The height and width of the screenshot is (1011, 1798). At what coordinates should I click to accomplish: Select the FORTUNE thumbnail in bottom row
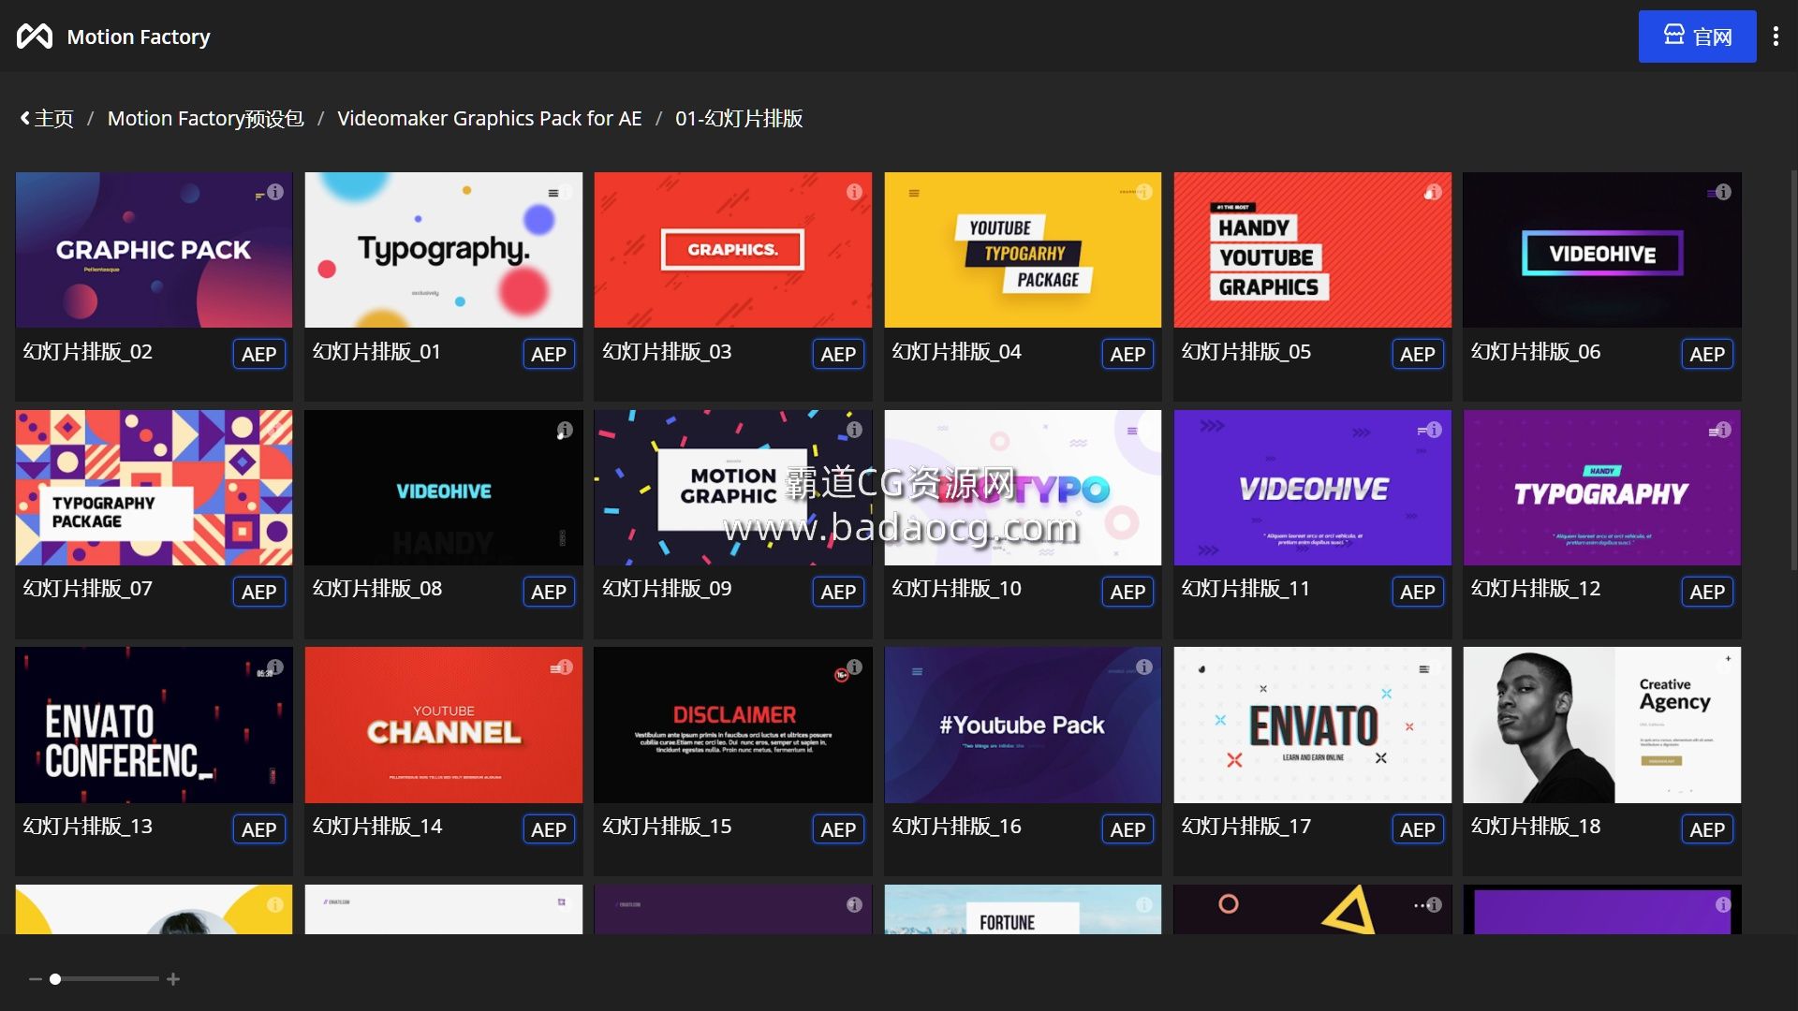point(1023,909)
